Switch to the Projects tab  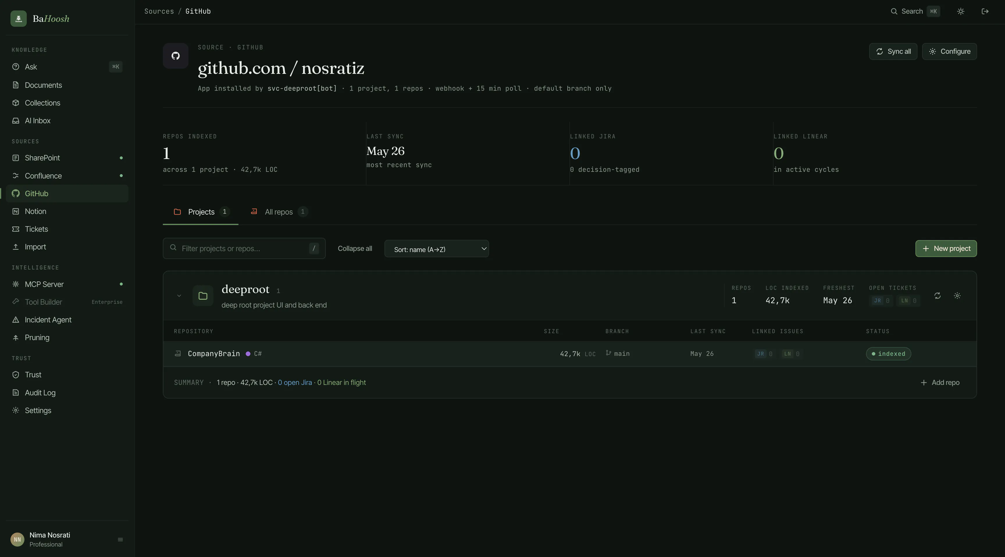[201, 212]
